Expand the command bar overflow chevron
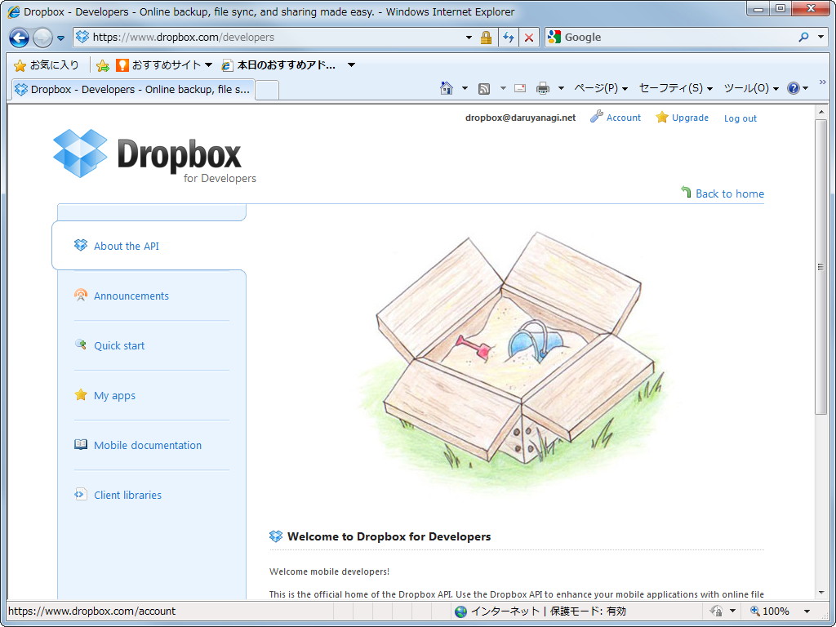 [x=822, y=82]
